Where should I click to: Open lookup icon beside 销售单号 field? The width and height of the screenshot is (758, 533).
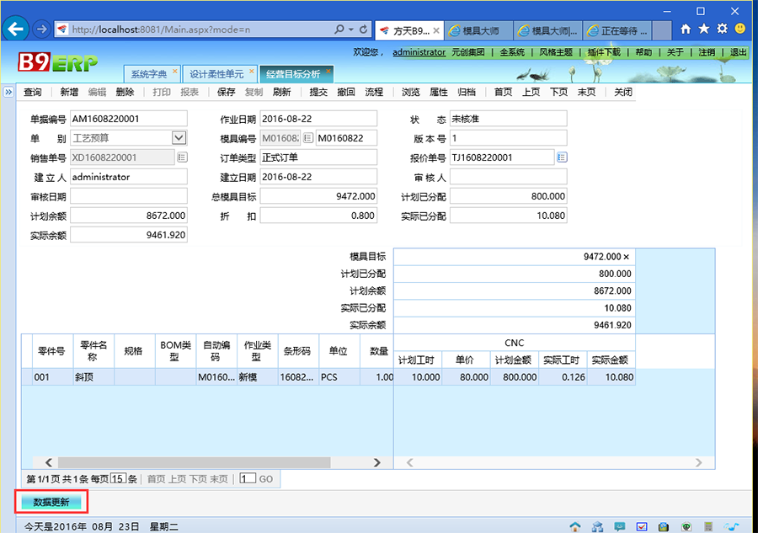tap(182, 157)
